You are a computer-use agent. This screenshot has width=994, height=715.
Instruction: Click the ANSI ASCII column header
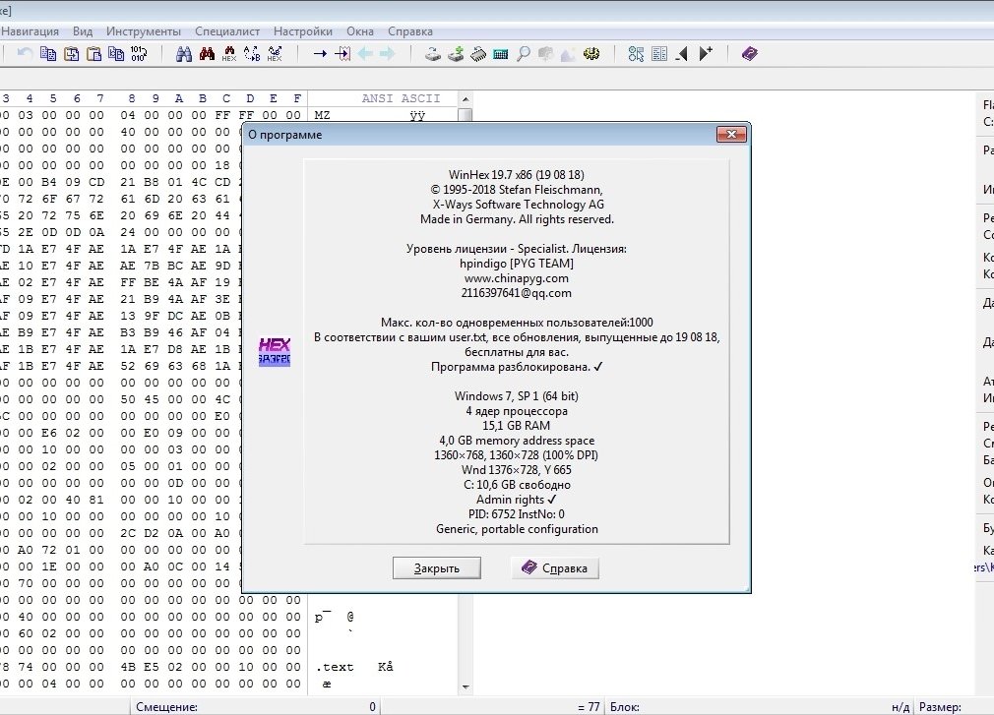click(x=401, y=98)
